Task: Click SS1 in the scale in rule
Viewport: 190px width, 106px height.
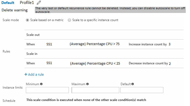Action: coord(49,63)
